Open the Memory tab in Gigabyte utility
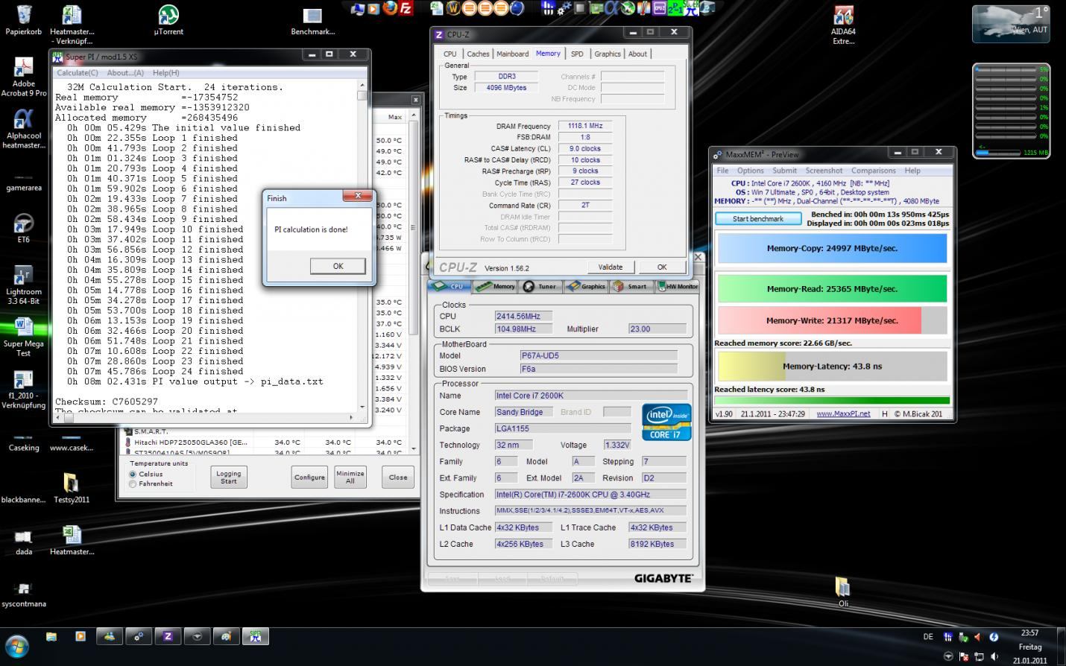1066x666 pixels. click(496, 286)
